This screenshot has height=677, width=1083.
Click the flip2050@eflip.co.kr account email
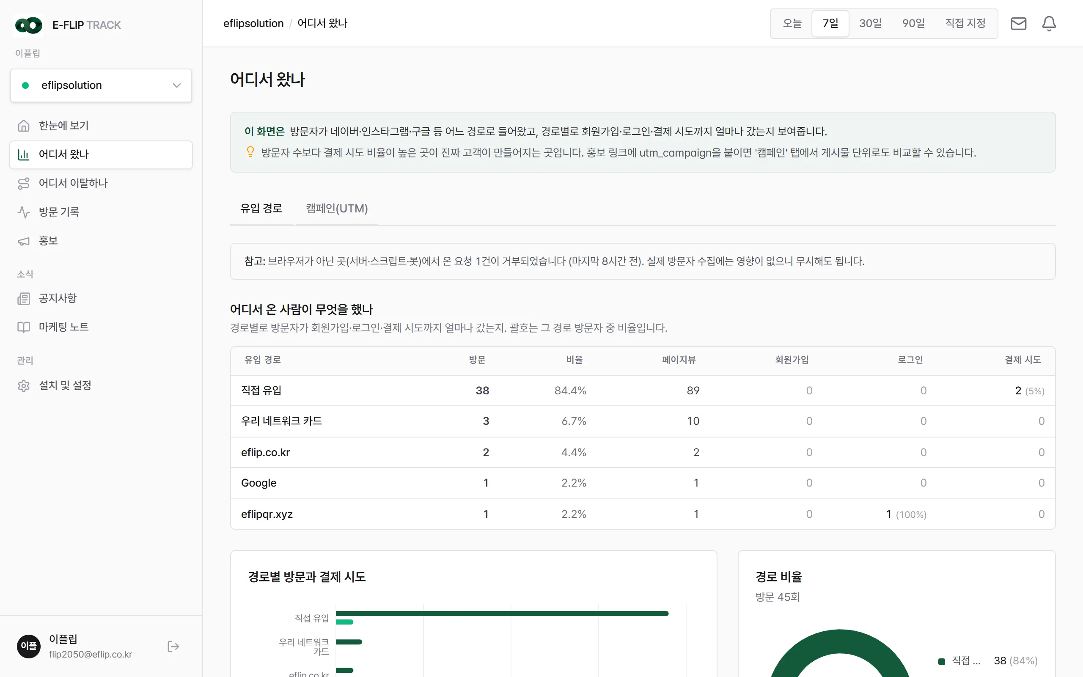pyautogui.click(x=91, y=655)
